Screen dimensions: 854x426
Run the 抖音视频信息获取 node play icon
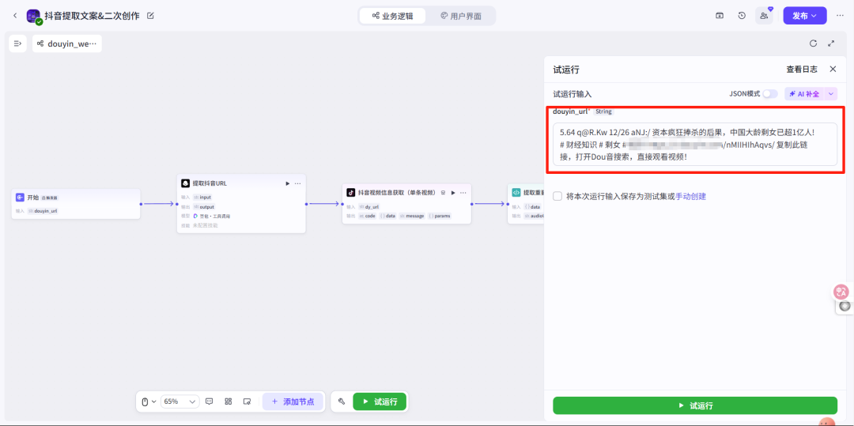click(x=452, y=193)
